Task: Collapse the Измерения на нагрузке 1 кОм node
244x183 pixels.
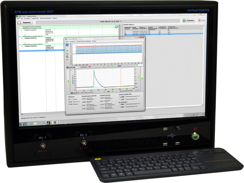Action: click(x=19, y=29)
